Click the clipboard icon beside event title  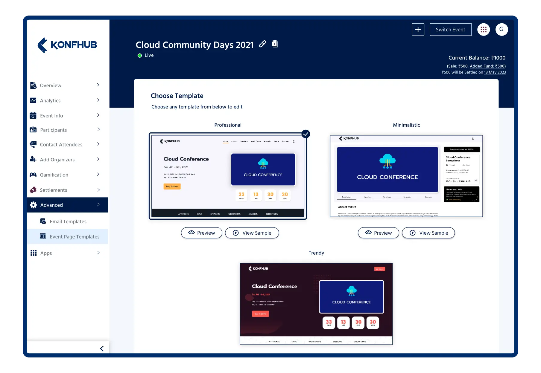click(x=275, y=44)
